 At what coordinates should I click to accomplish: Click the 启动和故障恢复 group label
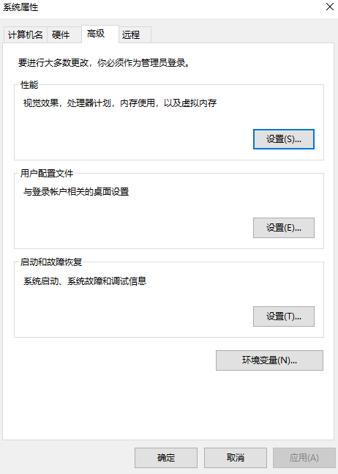pos(51,262)
